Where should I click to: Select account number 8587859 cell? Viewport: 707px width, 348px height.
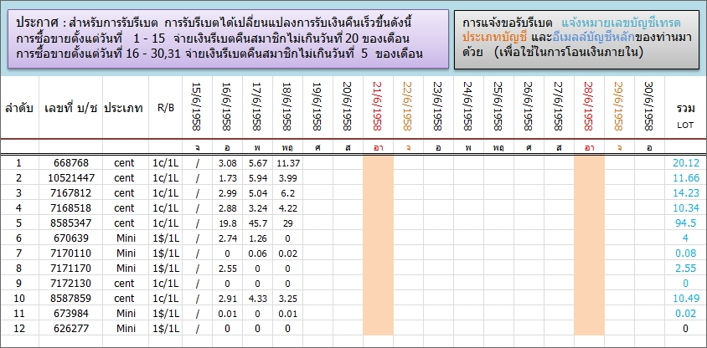[x=71, y=299]
